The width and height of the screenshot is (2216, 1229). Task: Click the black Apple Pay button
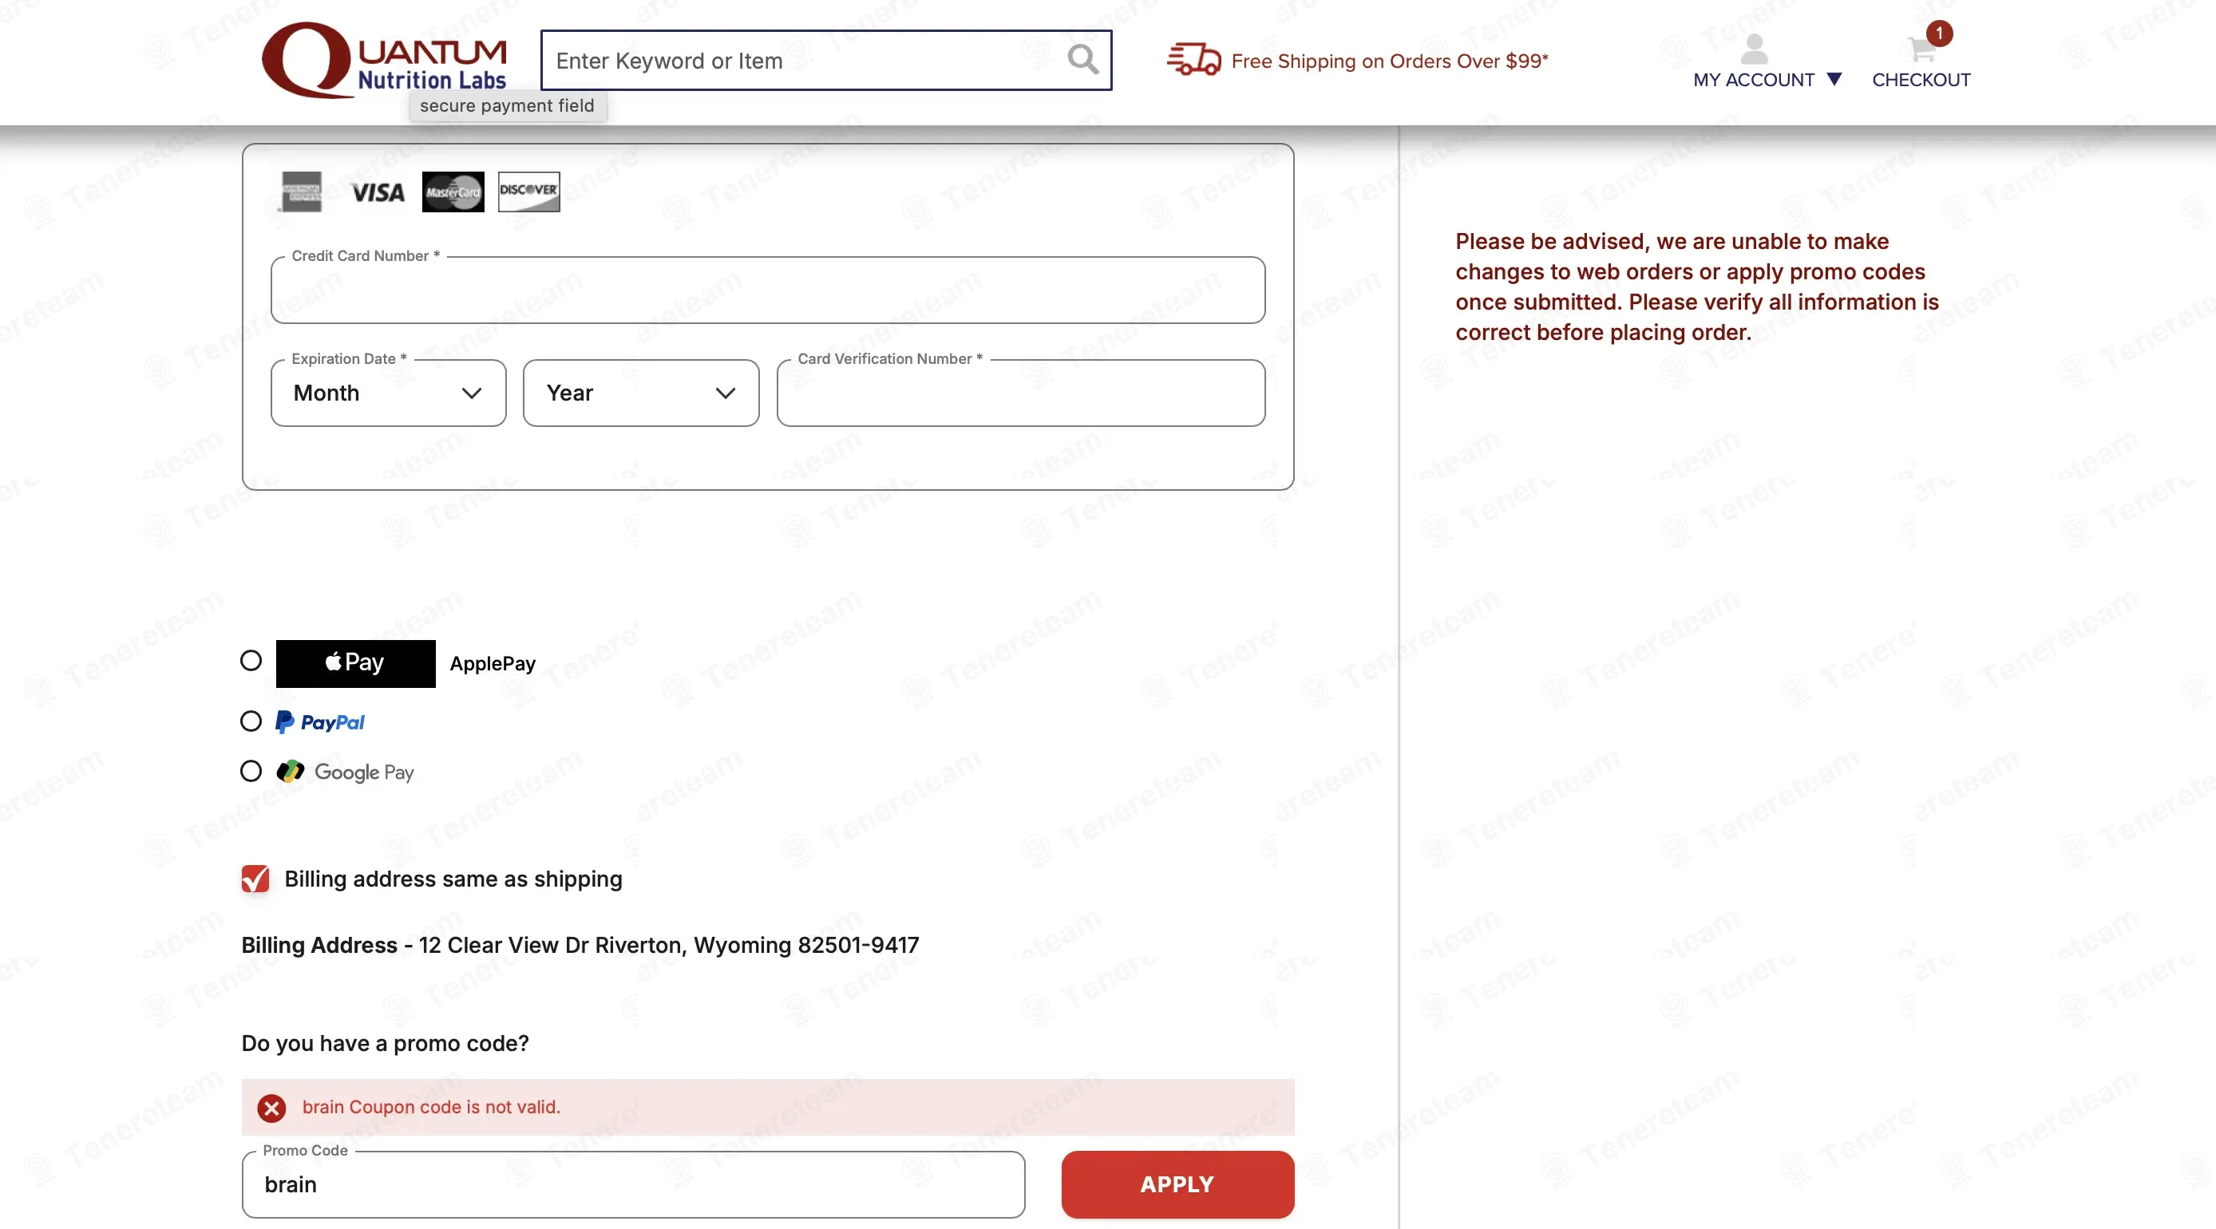point(355,663)
